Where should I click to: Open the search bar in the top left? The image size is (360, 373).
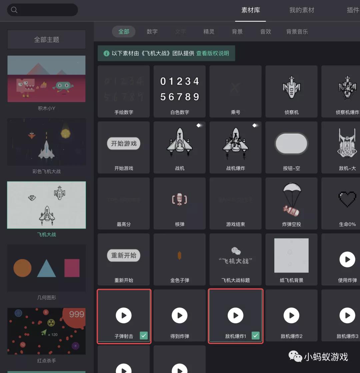pos(42,10)
